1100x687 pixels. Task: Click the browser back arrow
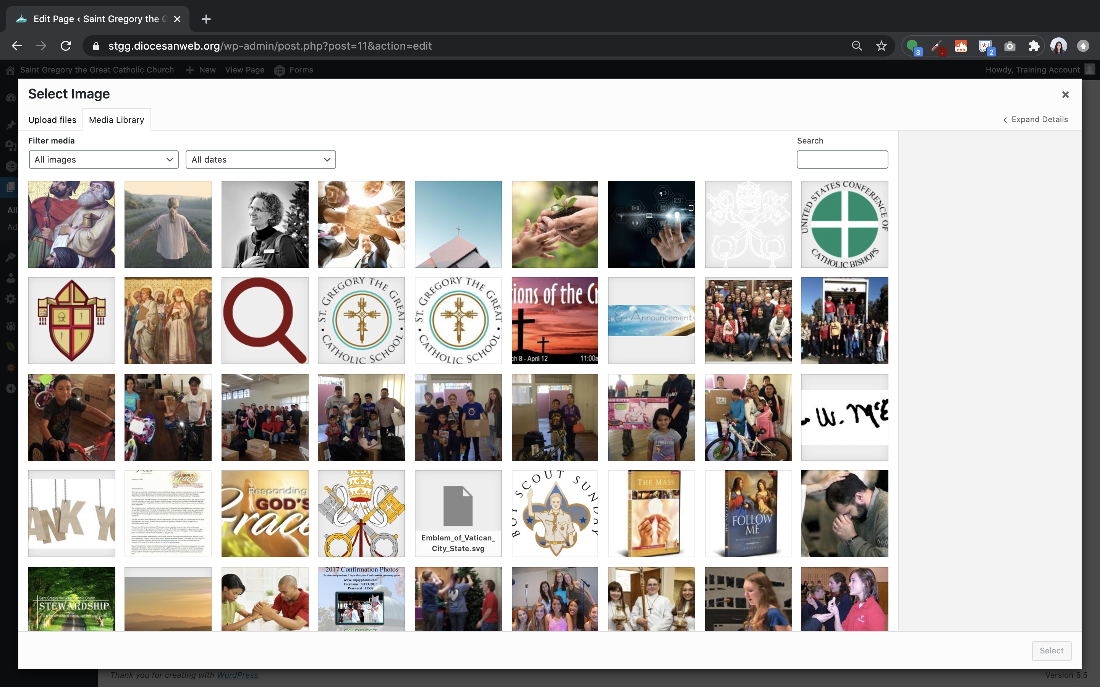point(17,46)
